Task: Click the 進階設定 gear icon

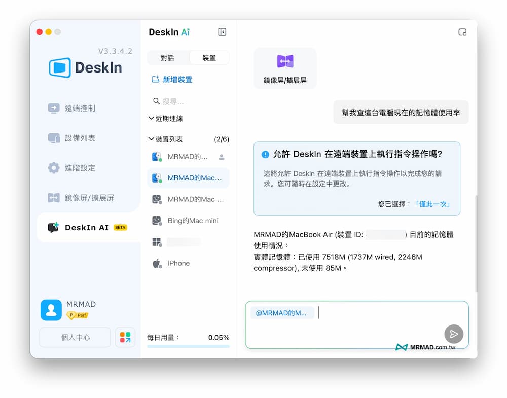Action: coord(54,168)
